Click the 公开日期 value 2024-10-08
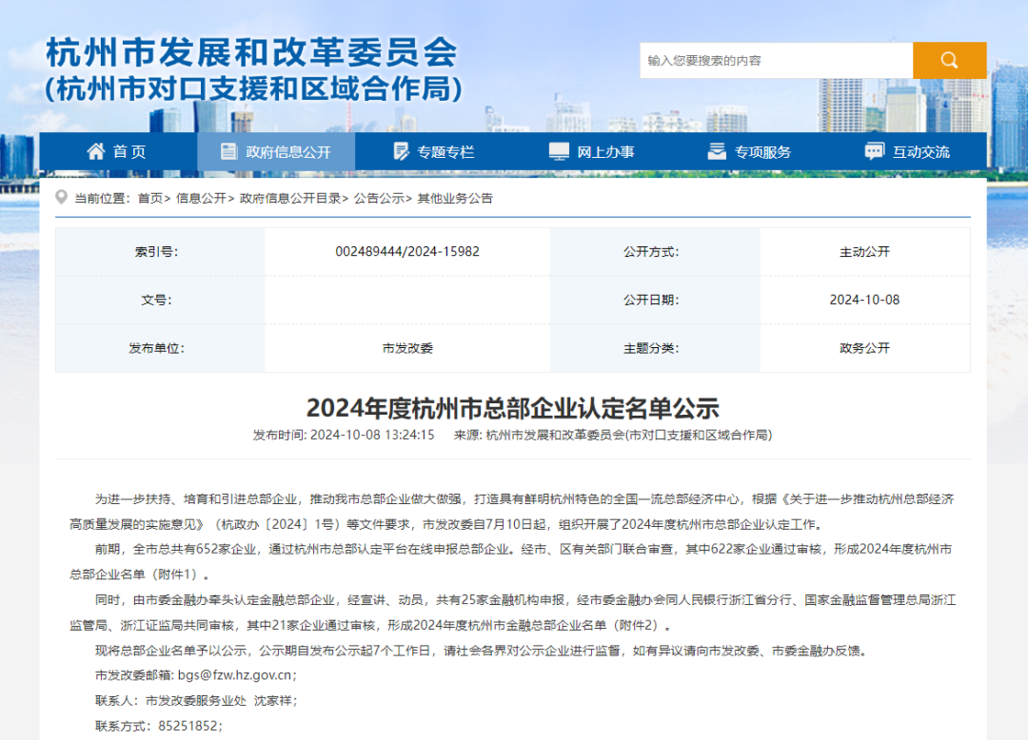The height and width of the screenshot is (740, 1028). point(864,300)
